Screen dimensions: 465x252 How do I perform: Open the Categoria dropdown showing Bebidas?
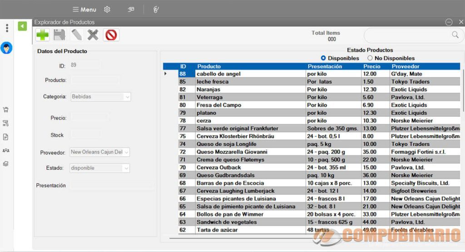[100, 97]
